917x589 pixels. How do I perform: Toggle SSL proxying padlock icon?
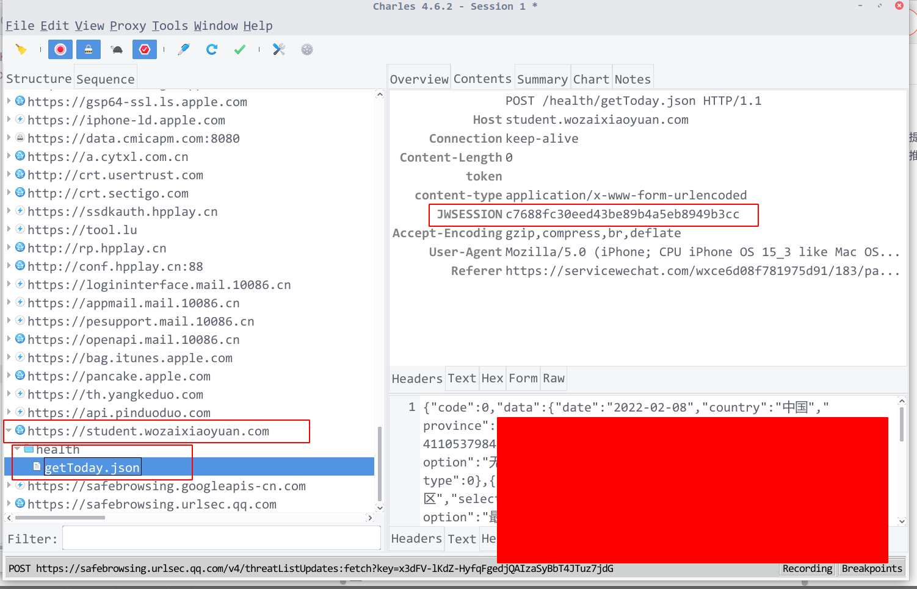click(x=89, y=49)
